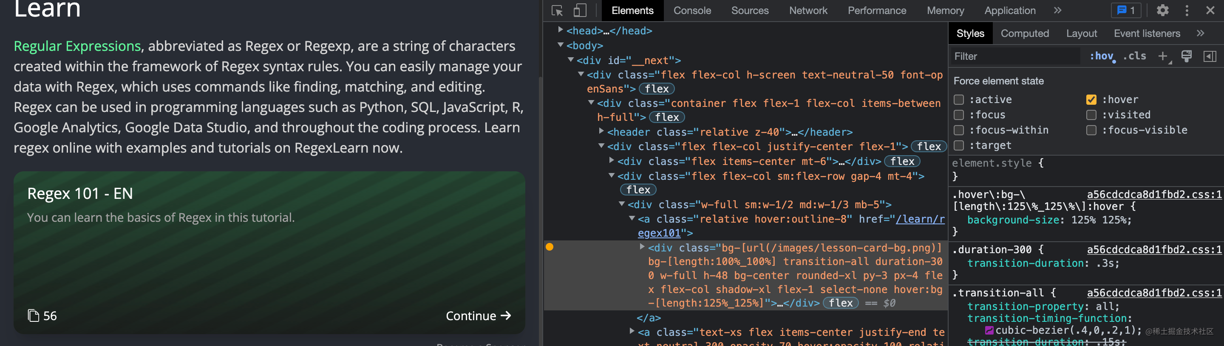Click the transition-property all declaration
The image size is (1224, 346).
[1043, 306]
